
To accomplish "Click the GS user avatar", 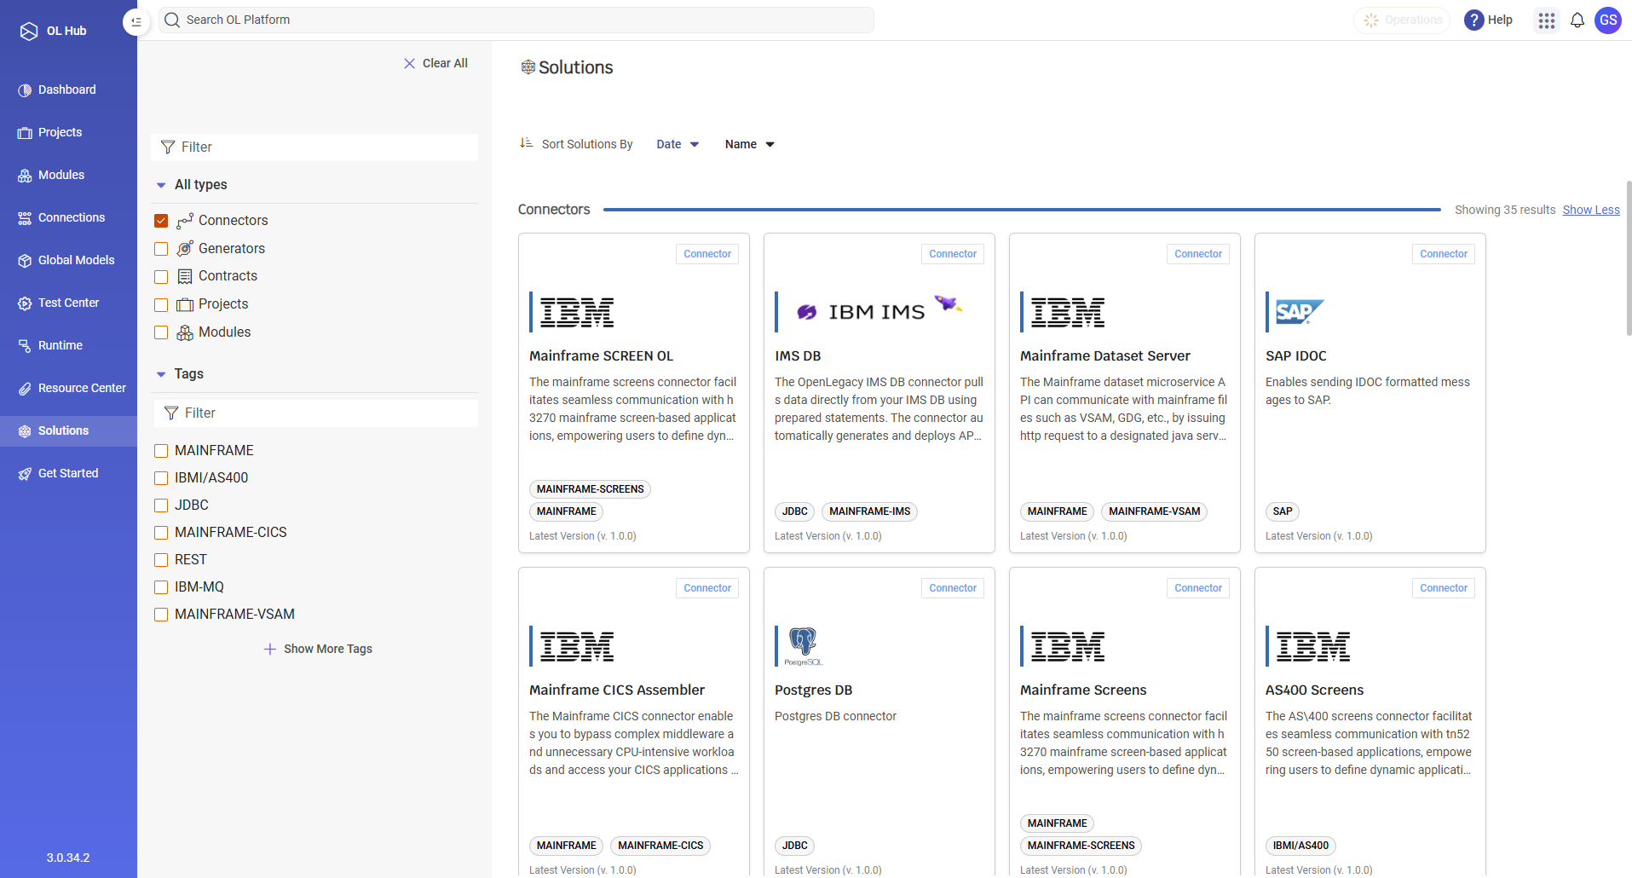I will pos(1608,20).
